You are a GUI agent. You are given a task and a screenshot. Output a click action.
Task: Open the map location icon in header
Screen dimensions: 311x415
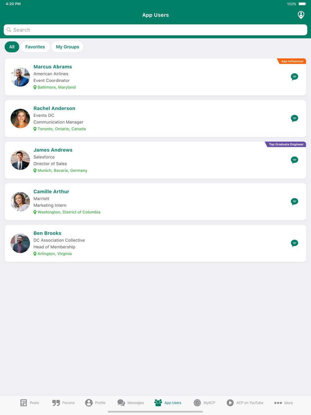[301, 15]
